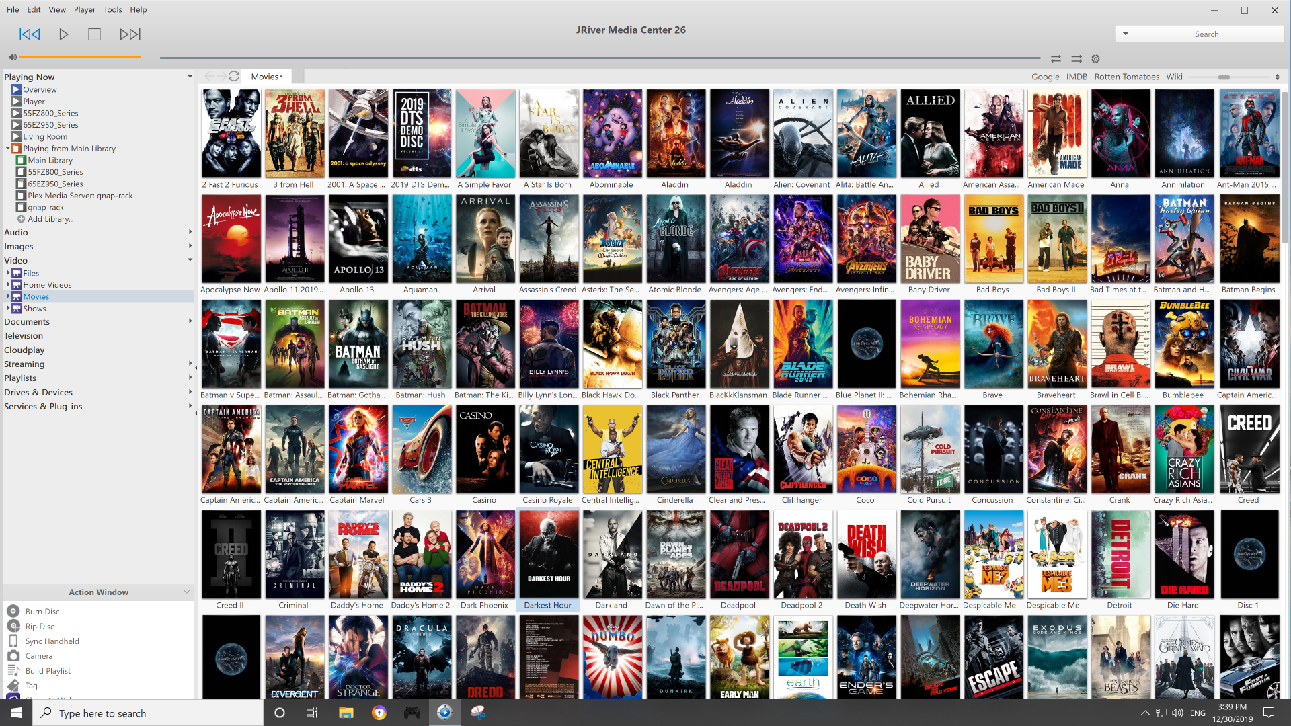Select the Darkest Hour movie thumbnail

[x=548, y=555]
